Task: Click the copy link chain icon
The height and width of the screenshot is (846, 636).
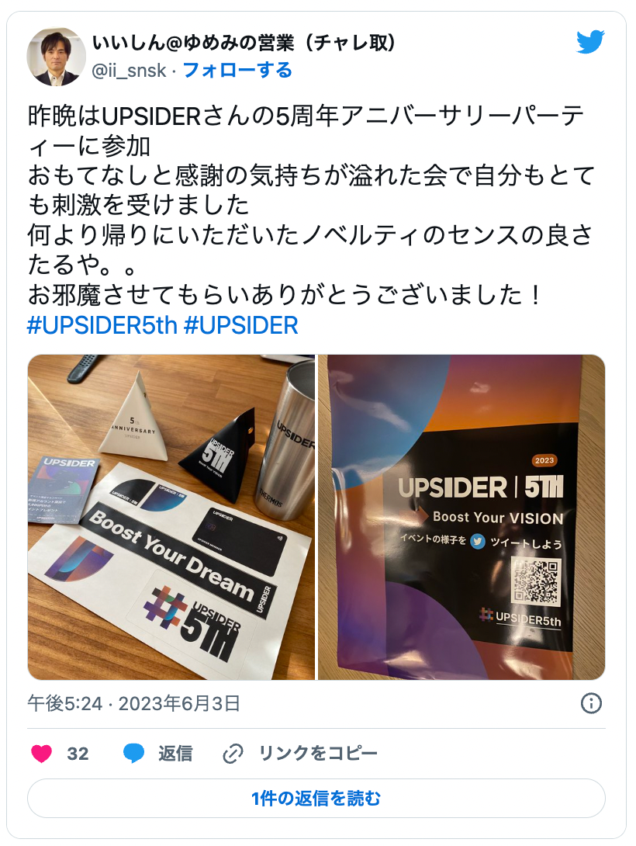Action: pos(233,753)
